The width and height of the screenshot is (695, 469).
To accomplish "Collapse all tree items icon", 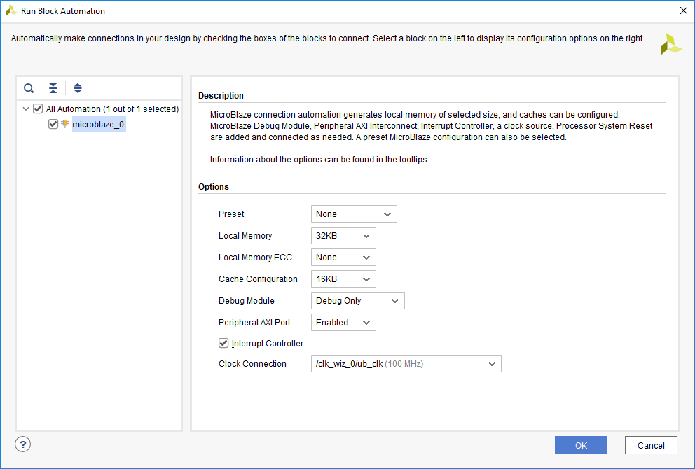I will pos(53,88).
